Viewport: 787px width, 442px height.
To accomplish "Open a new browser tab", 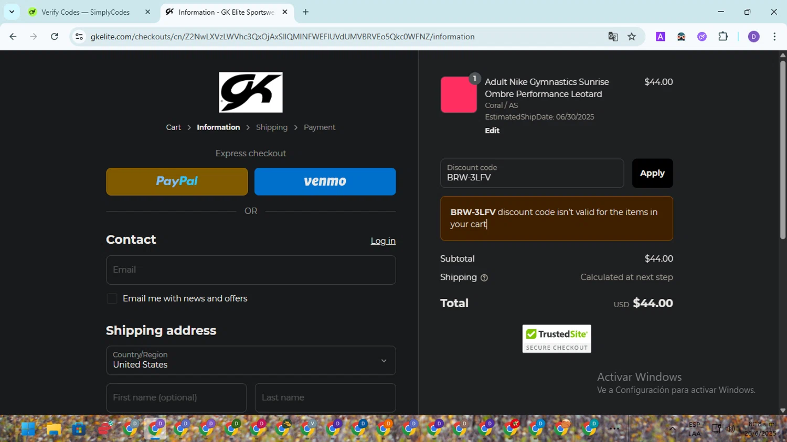I will [x=306, y=12].
